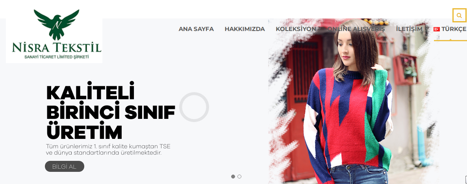
Task: Click the SANAYİ TİCARET LİMİTED ŞİRKETİ tagline
Action: (57, 56)
